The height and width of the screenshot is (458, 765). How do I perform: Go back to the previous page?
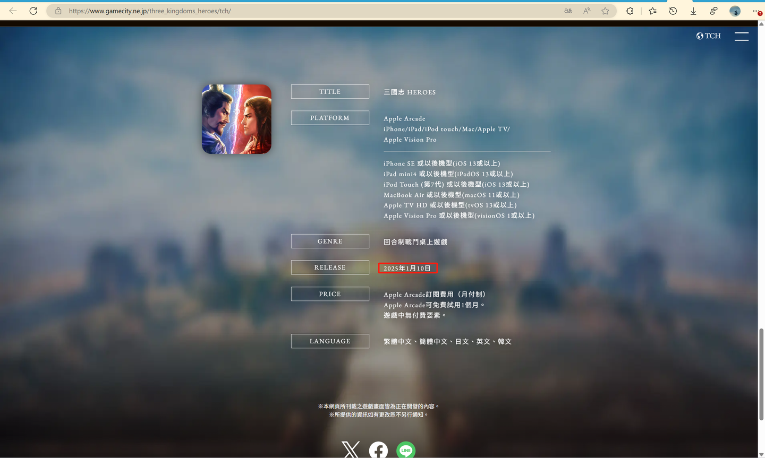point(13,11)
